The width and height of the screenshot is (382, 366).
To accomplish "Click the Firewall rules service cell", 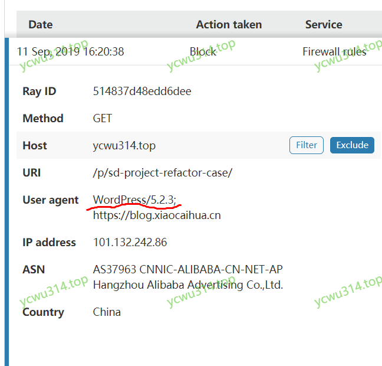I will 334,52.
